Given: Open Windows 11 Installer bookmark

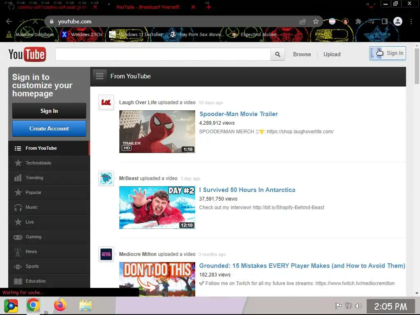Looking at the screenshot, I should click(136, 34).
